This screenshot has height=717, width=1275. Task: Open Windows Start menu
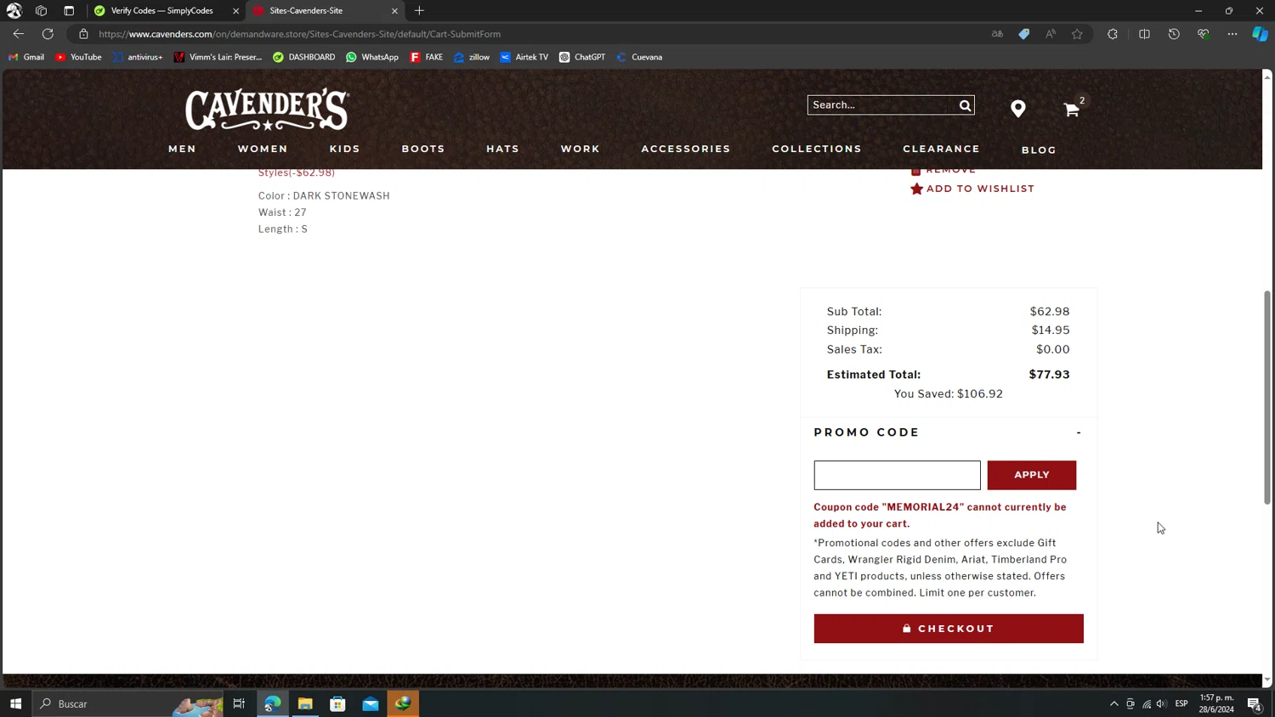pyautogui.click(x=15, y=703)
